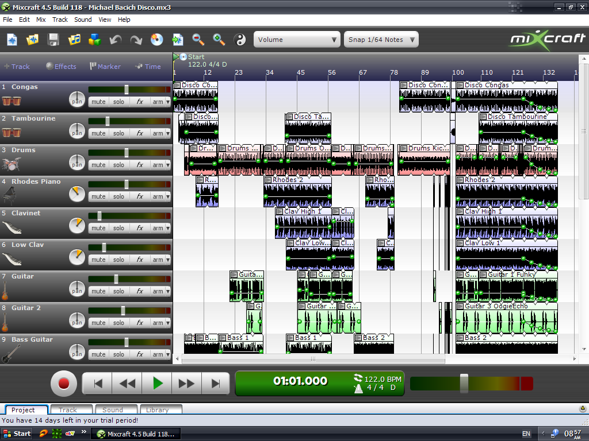The width and height of the screenshot is (589, 441).
Task: Open the Volume automation dropdown
Action: click(297, 40)
